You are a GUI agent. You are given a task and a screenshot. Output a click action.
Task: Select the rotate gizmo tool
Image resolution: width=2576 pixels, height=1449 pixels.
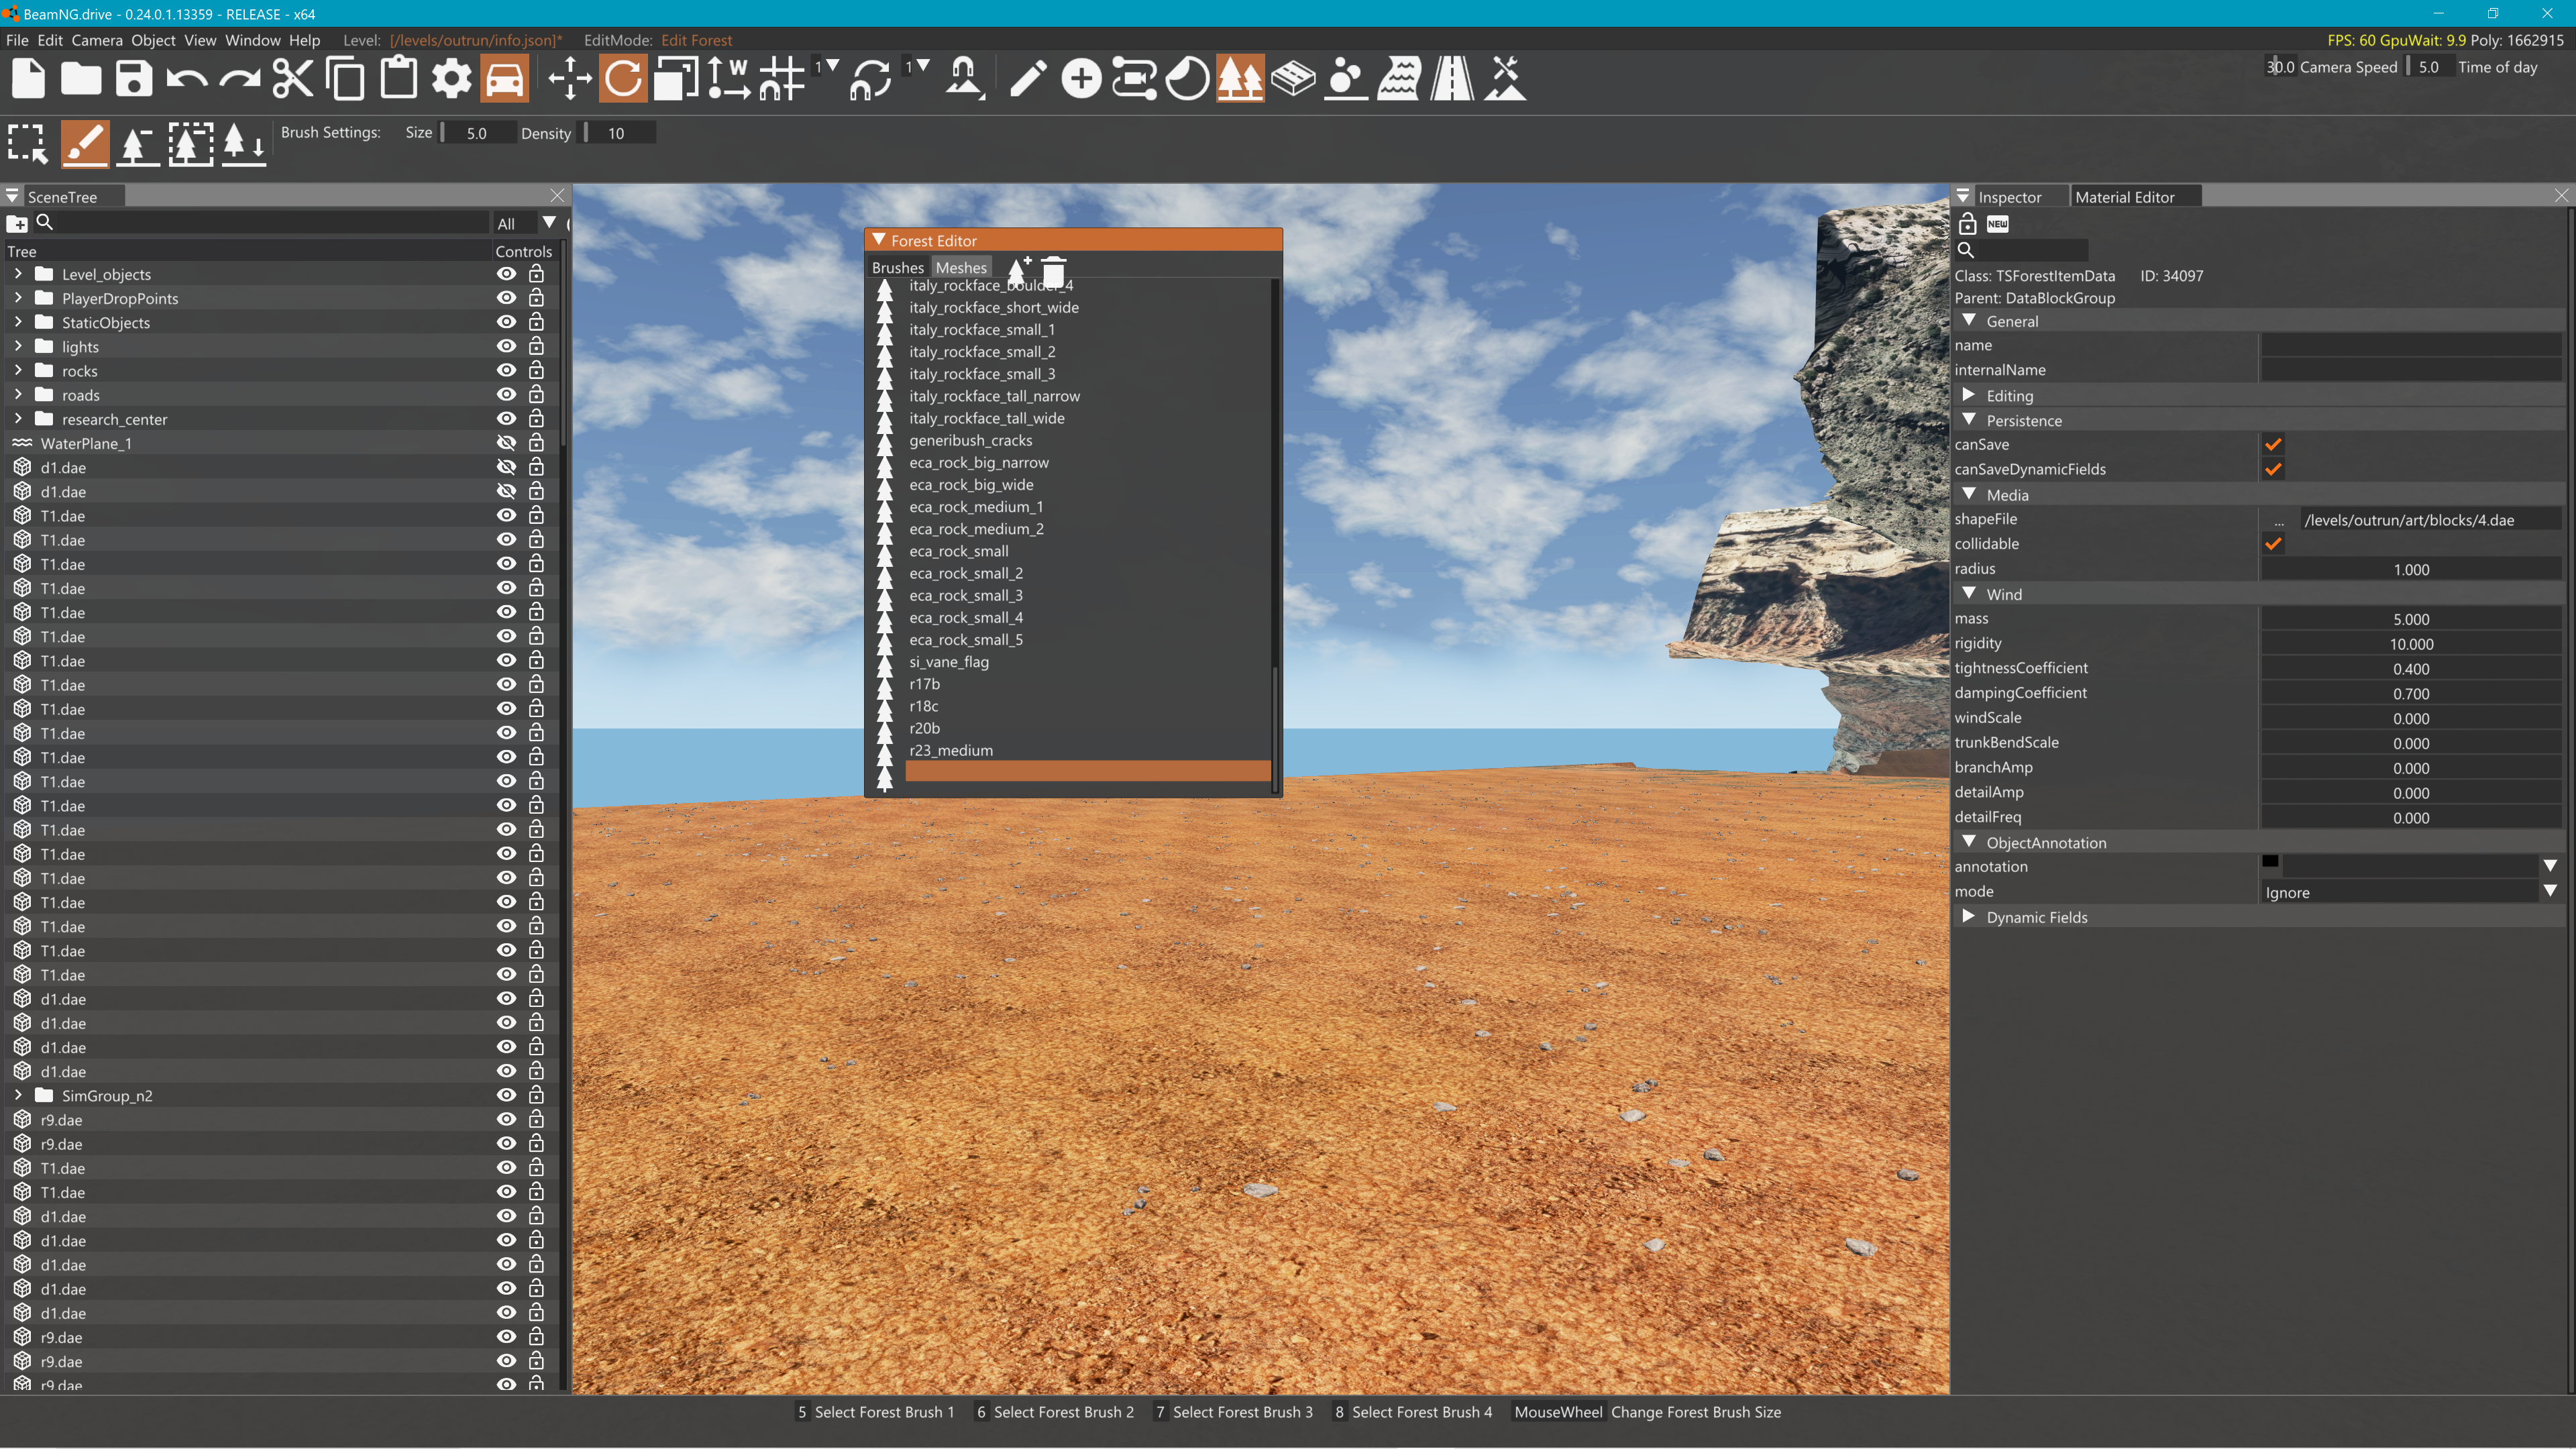pos(622,78)
